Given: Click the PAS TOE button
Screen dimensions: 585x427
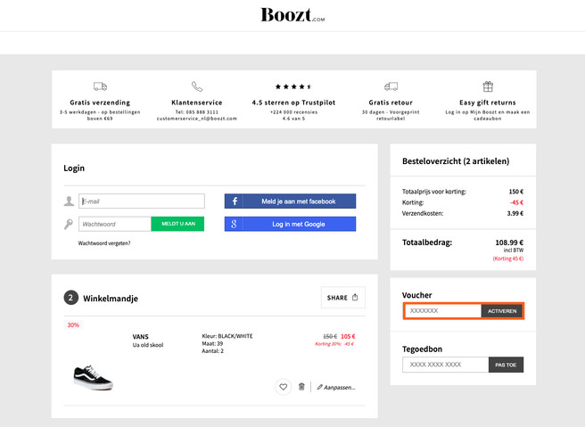Looking at the screenshot, I should tap(506, 365).
